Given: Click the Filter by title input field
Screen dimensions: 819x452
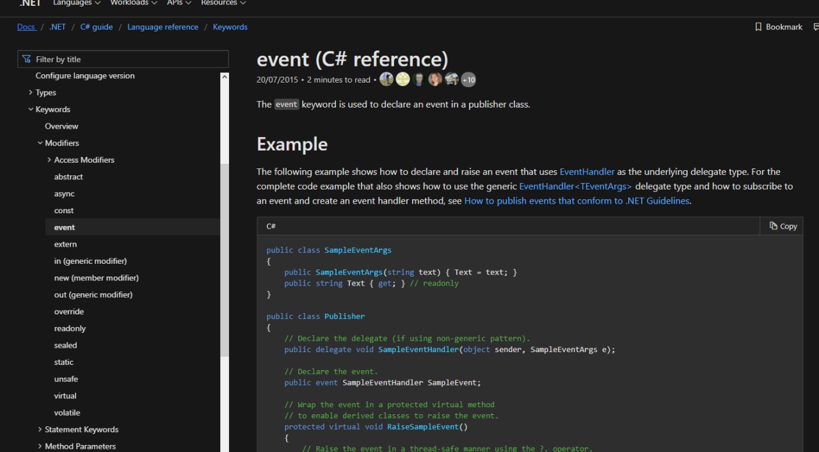Looking at the screenshot, I should pyautogui.click(x=123, y=59).
